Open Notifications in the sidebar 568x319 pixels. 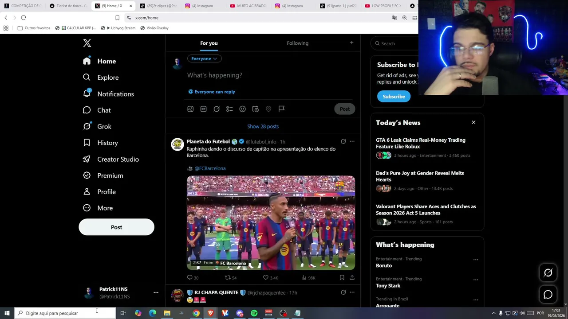point(108,94)
